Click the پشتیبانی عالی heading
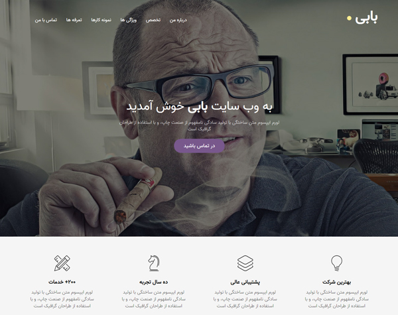The height and width of the screenshot is (315, 398). tap(245, 282)
